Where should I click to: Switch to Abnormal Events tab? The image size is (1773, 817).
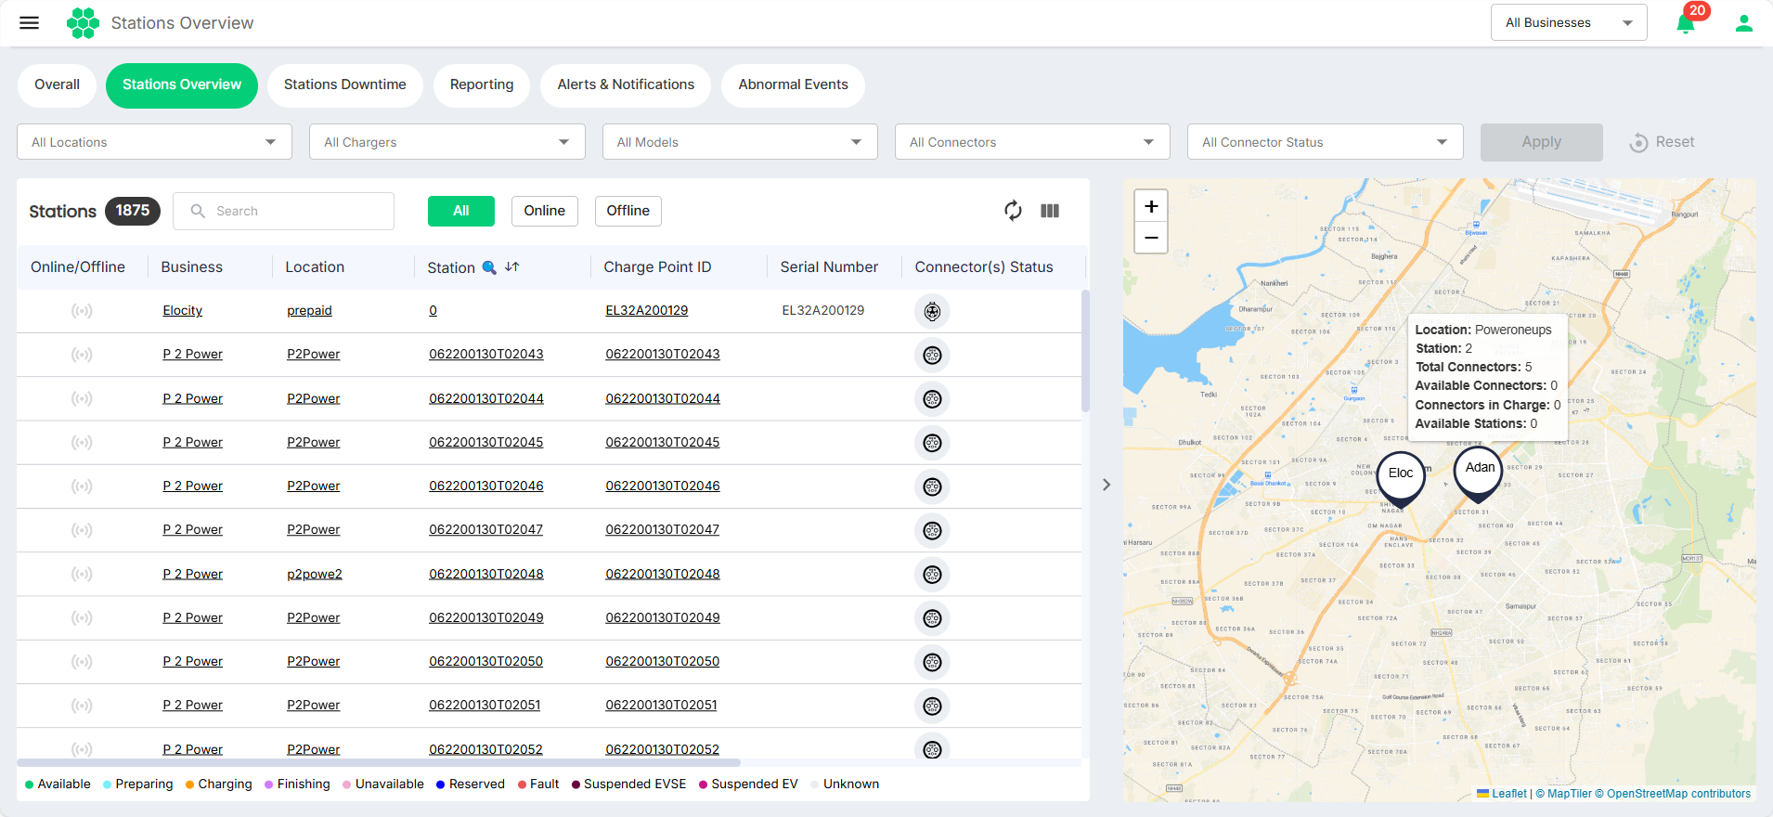pos(794,84)
